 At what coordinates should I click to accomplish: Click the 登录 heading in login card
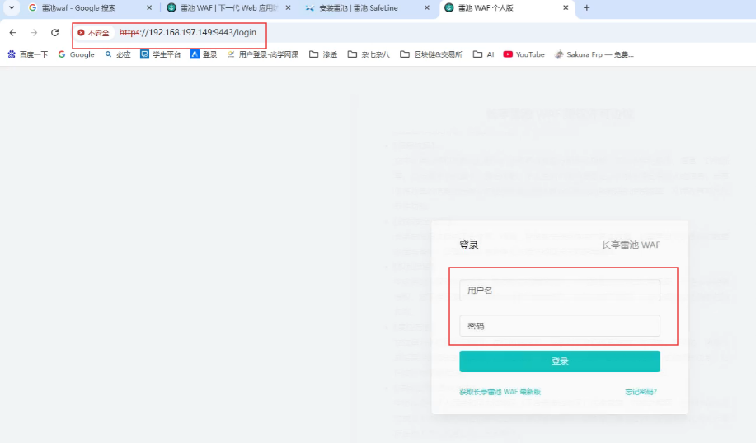click(x=468, y=245)
